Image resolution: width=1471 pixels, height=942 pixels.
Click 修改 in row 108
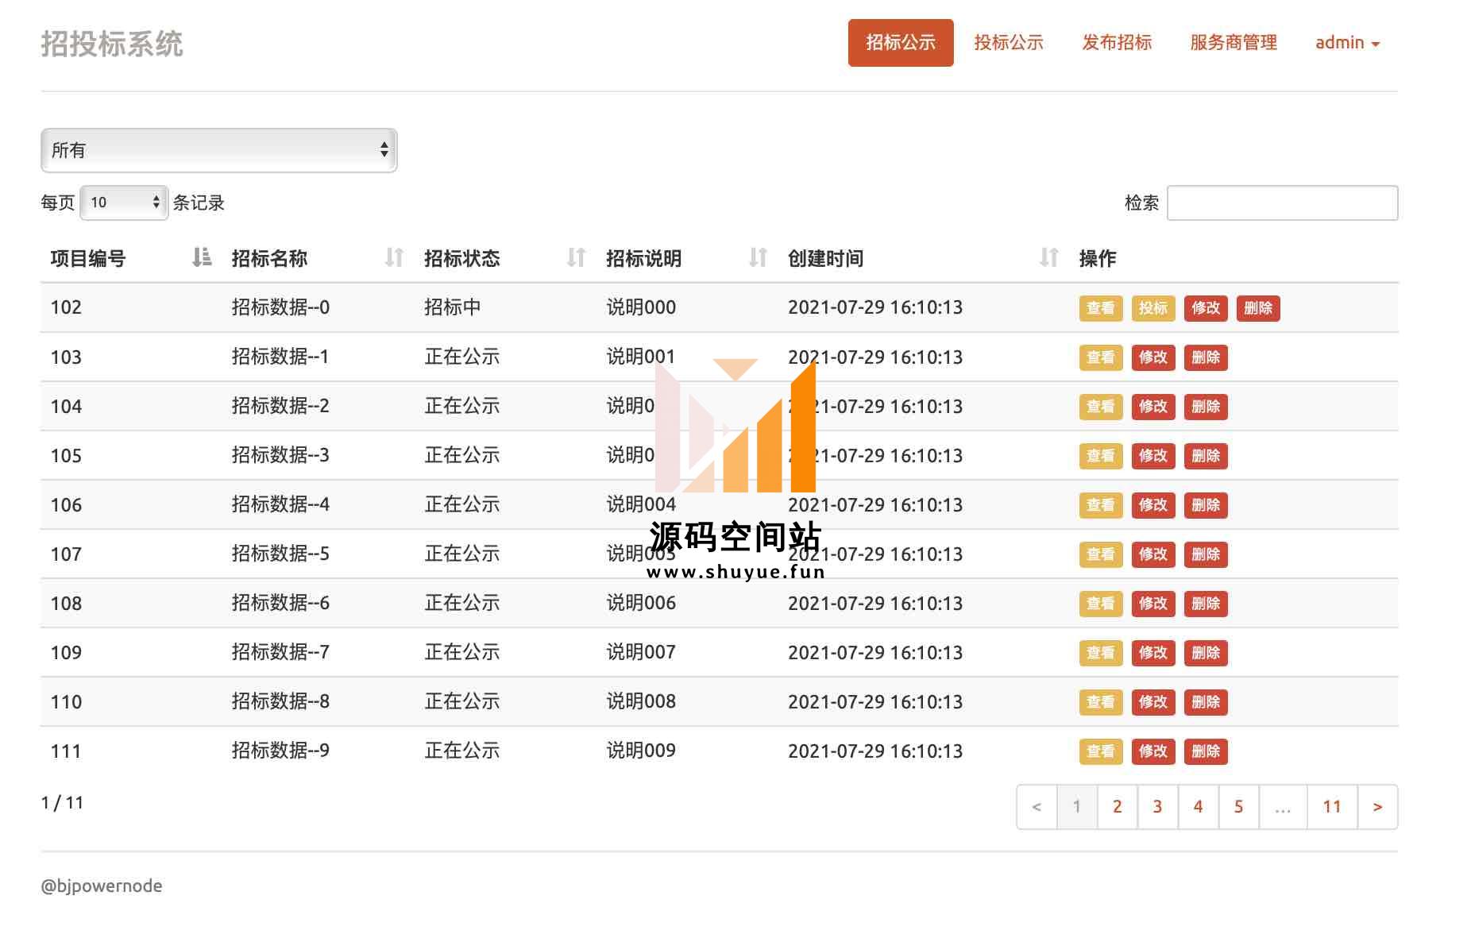tap(1153, 604)
